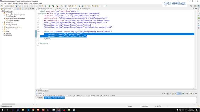Screen dimensions: 200x112
Task: Open the Navigate menu
Action: [15, 3]
